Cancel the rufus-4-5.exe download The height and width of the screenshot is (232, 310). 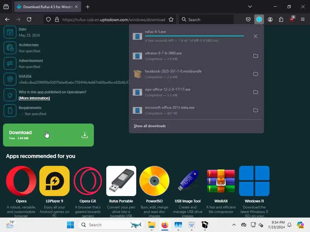256,36
